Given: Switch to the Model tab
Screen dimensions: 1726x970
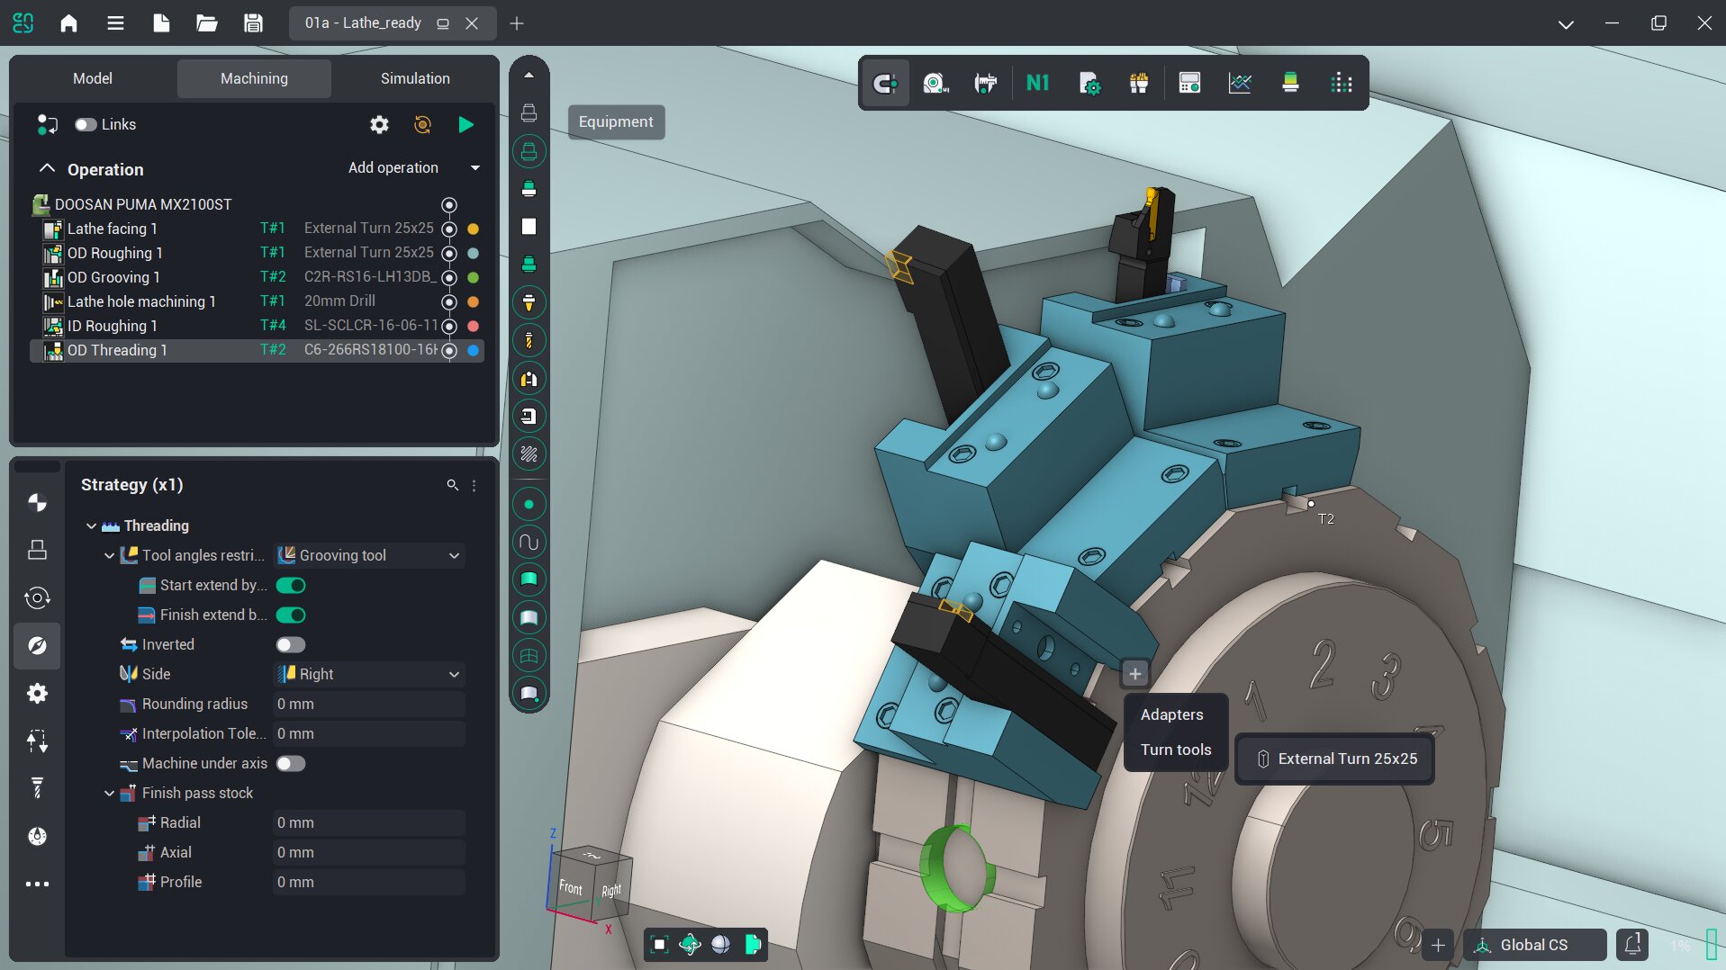Looking at the screenshot, I should point(92,78).
